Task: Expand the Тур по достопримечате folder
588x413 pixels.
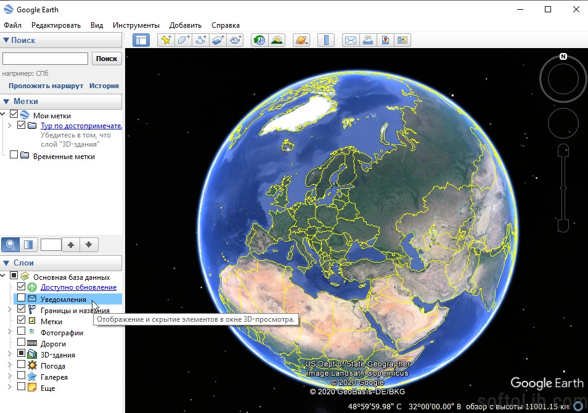Action: click(10, 125)
